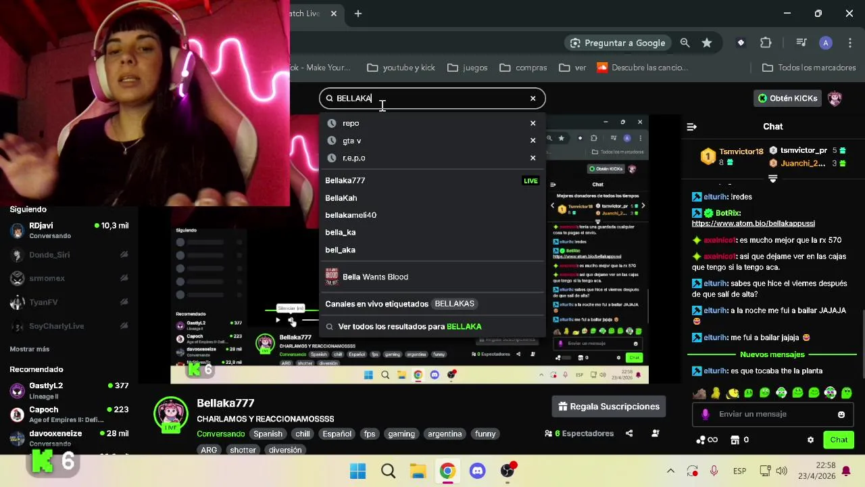865x487 pixels.
Task: Click Preguntar a Google lens button
Action: click(618, 43)
